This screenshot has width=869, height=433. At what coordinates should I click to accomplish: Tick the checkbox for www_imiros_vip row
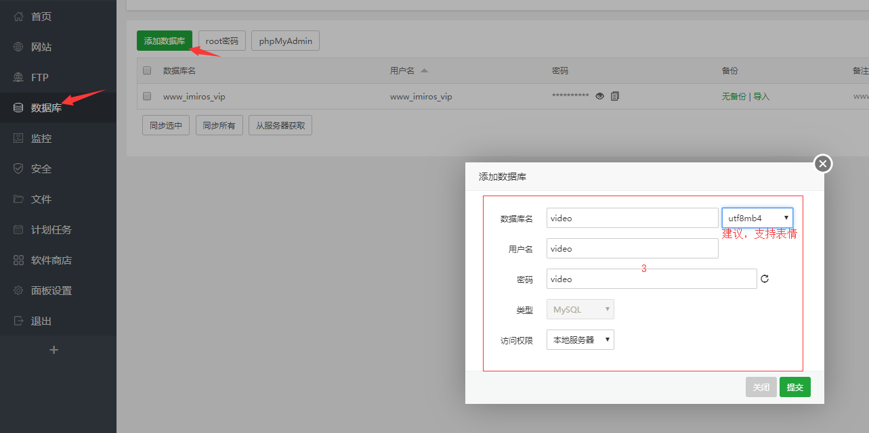click(147, 96)
